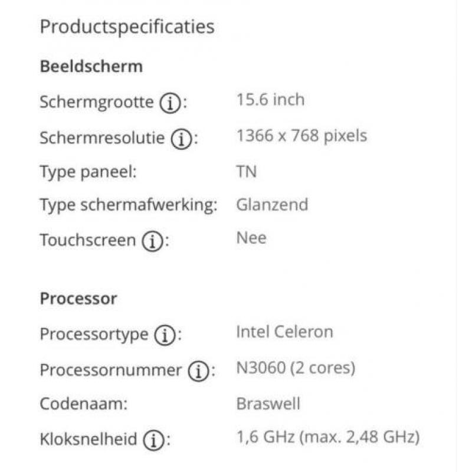Image resolution: width=472 pixels, height=472 pixels.
Task: Show Touchscreen info tooltip icon
Action: pyautogui.click(x=153, y=241)
